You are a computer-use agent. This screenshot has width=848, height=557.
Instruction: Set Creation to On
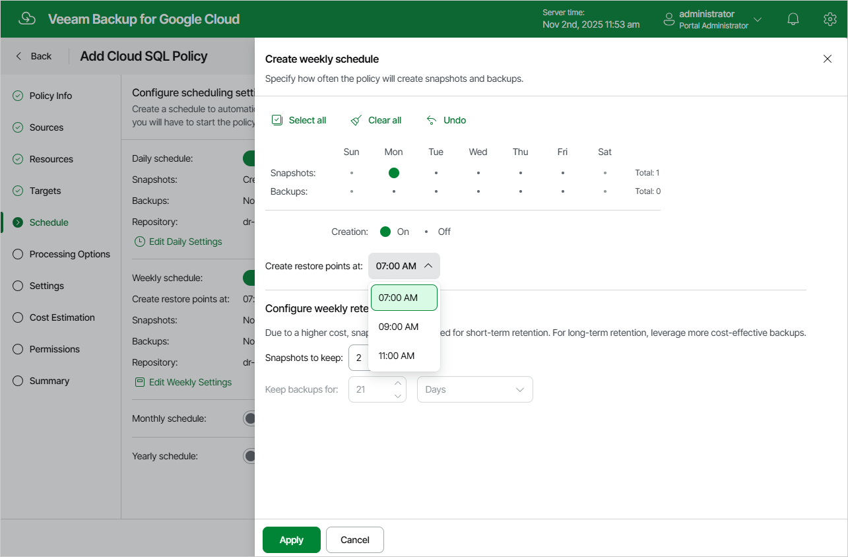point(386,232)
